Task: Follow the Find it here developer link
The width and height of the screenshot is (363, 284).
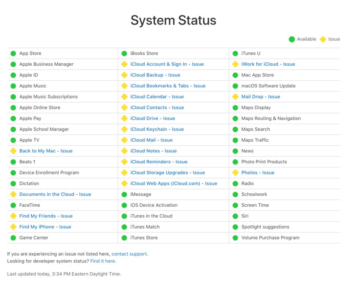Action: (x=103, y=261)
